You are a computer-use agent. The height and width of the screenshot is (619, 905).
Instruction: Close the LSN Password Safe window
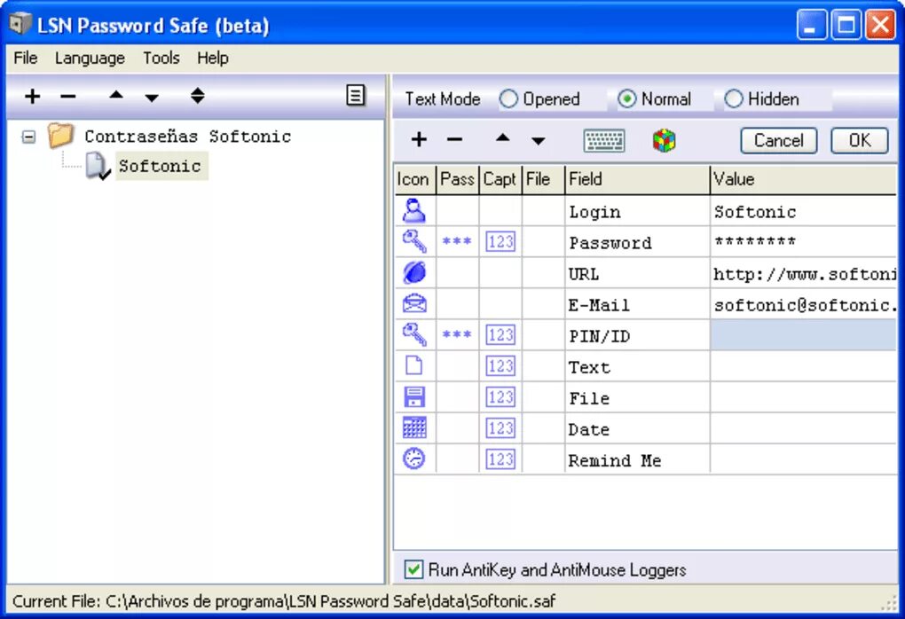pyautogui.click(x=881, y=25)
